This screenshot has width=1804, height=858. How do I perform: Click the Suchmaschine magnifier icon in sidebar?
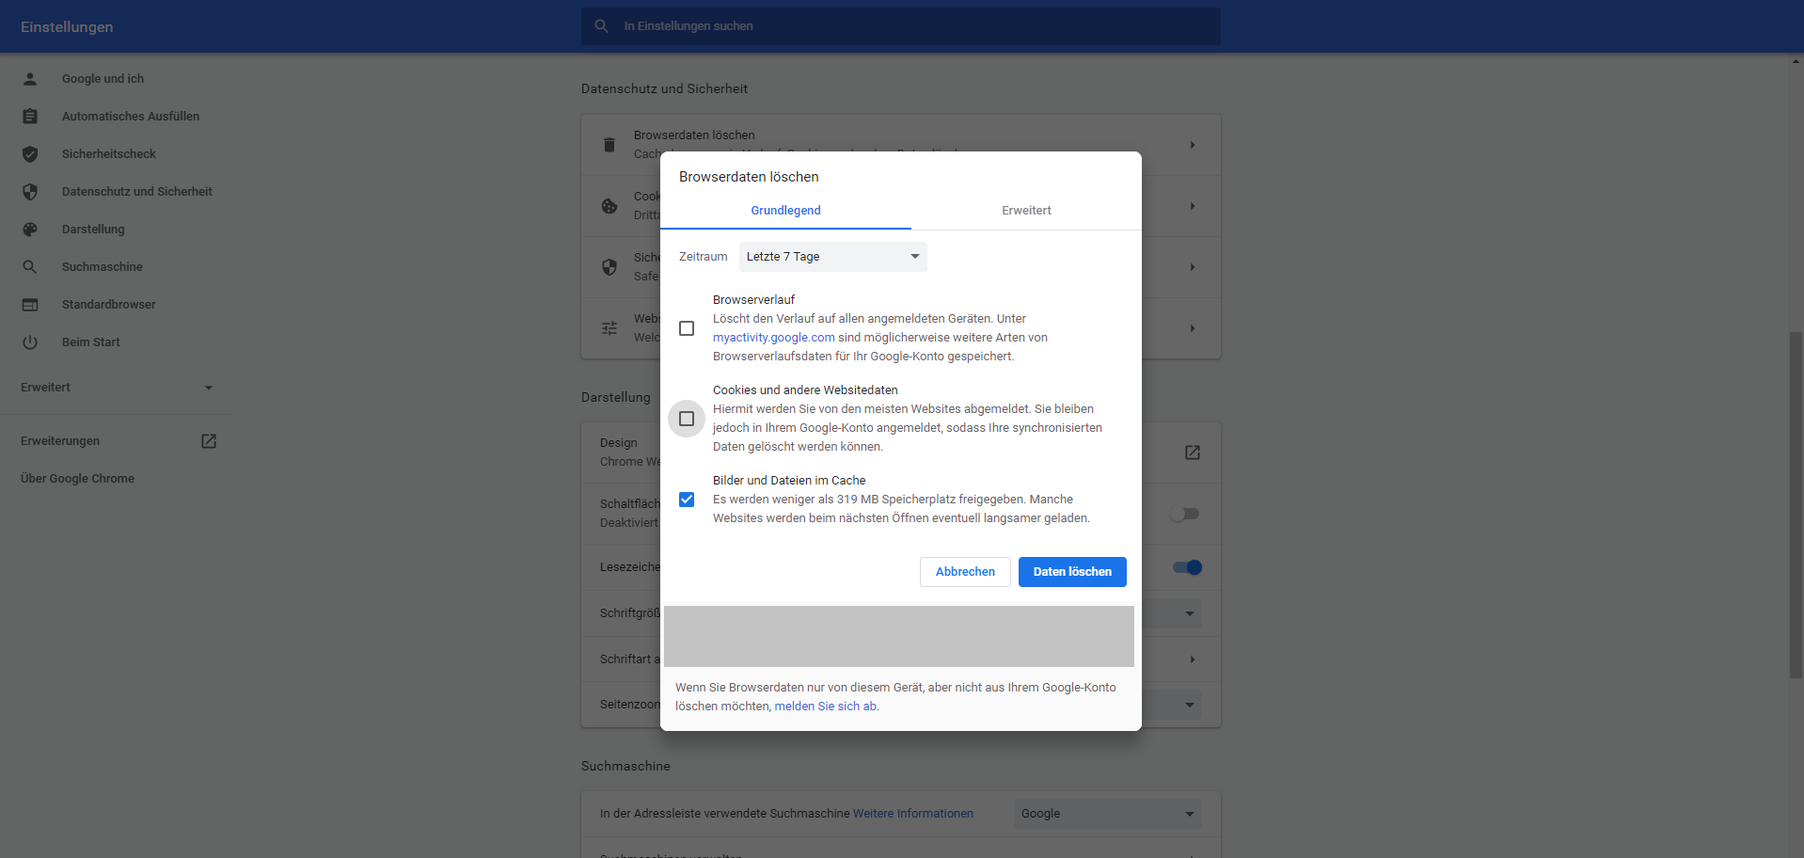[x=30, y=267]
